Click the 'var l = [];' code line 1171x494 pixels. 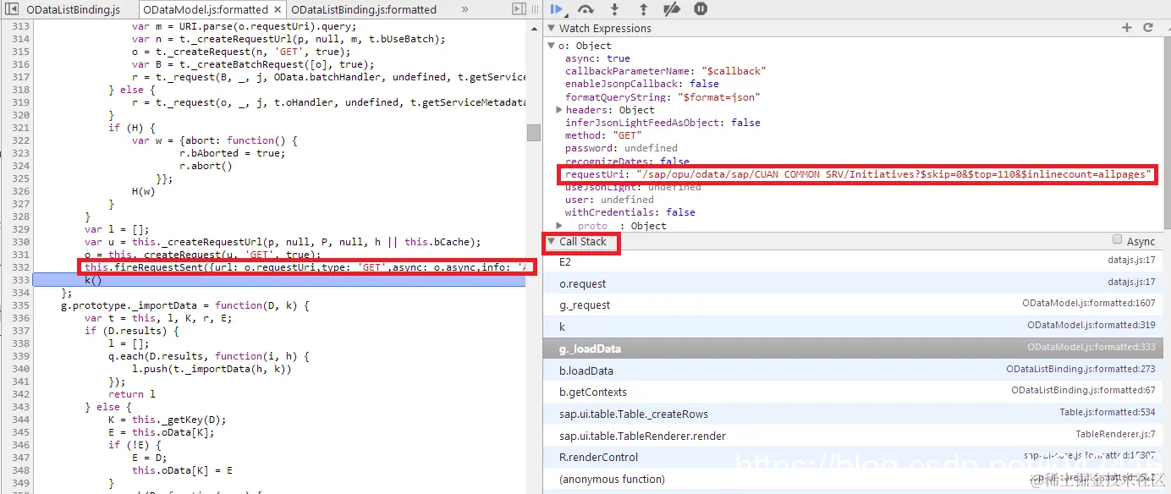pos(116,229)
